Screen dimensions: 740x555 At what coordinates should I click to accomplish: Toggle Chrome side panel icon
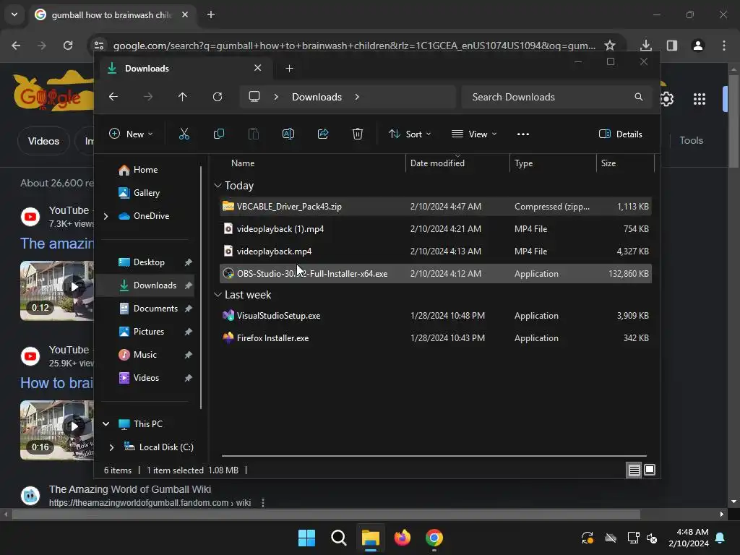(x=672, y=46)
